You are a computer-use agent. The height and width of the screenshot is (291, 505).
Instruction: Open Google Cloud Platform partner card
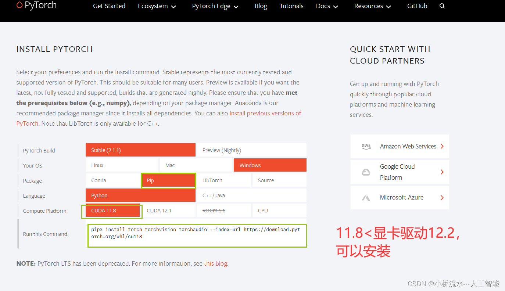(400, 172)
